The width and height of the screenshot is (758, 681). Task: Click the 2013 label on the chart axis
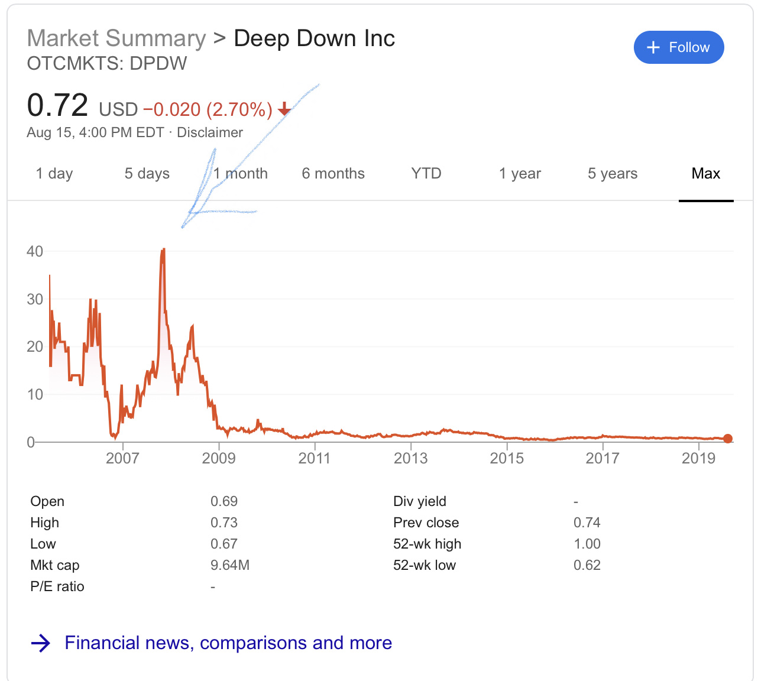(410, 458)
